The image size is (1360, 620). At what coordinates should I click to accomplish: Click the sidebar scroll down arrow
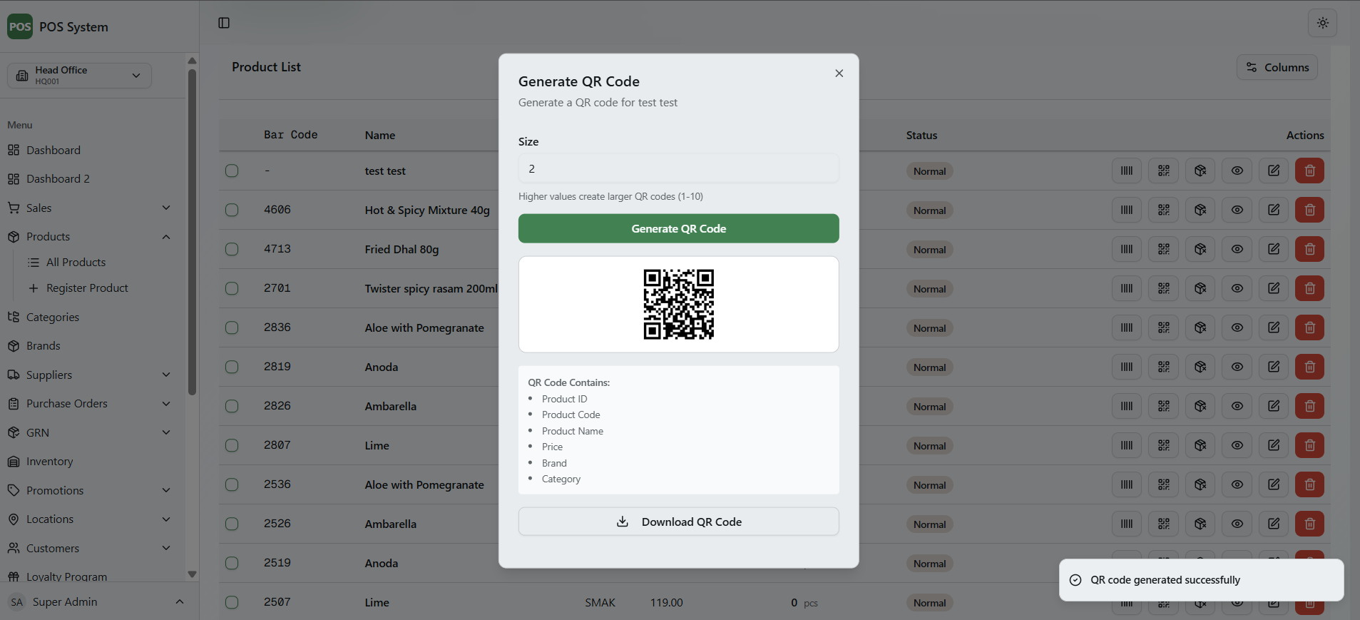[192, 574]
